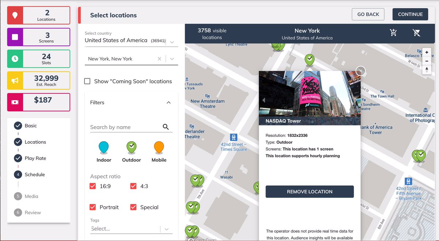Uncheck the Portrait aspect ratio
The height and width of the screenshot is (241, 439).
coord(93,207)
